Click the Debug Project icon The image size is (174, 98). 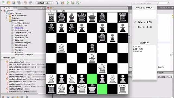point(72,3)
